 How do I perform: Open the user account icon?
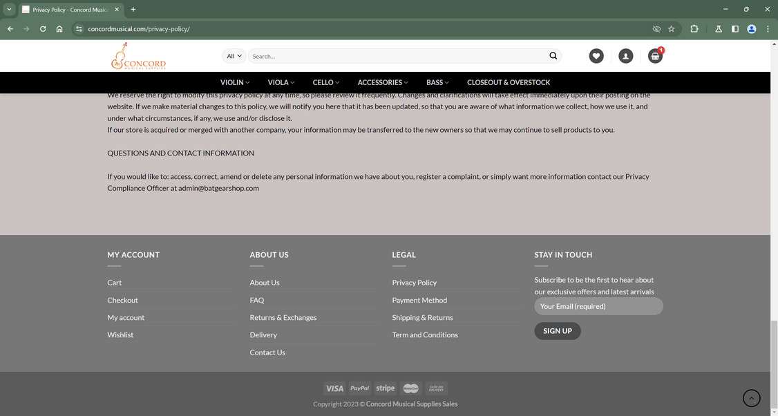(x=626, y=56)
